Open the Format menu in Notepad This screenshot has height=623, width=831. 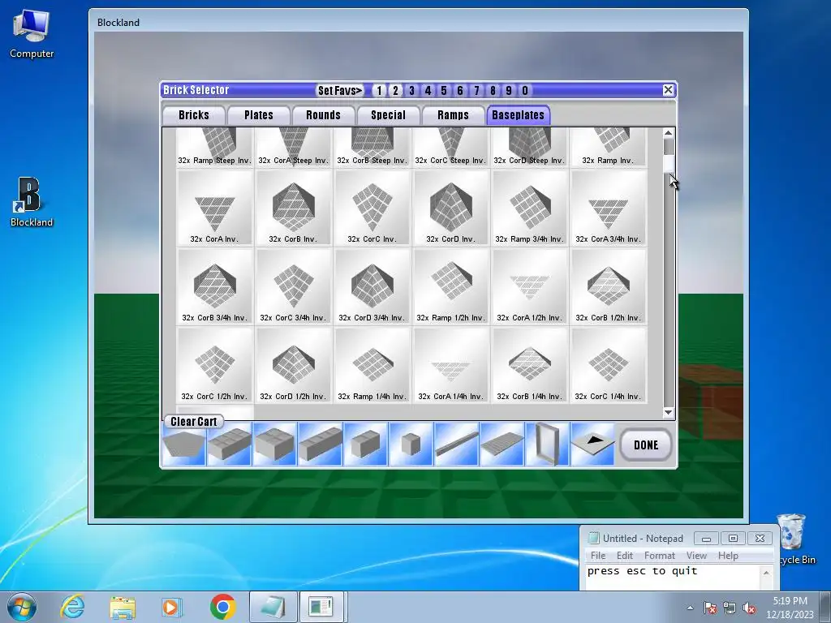[x=659, y=556]
